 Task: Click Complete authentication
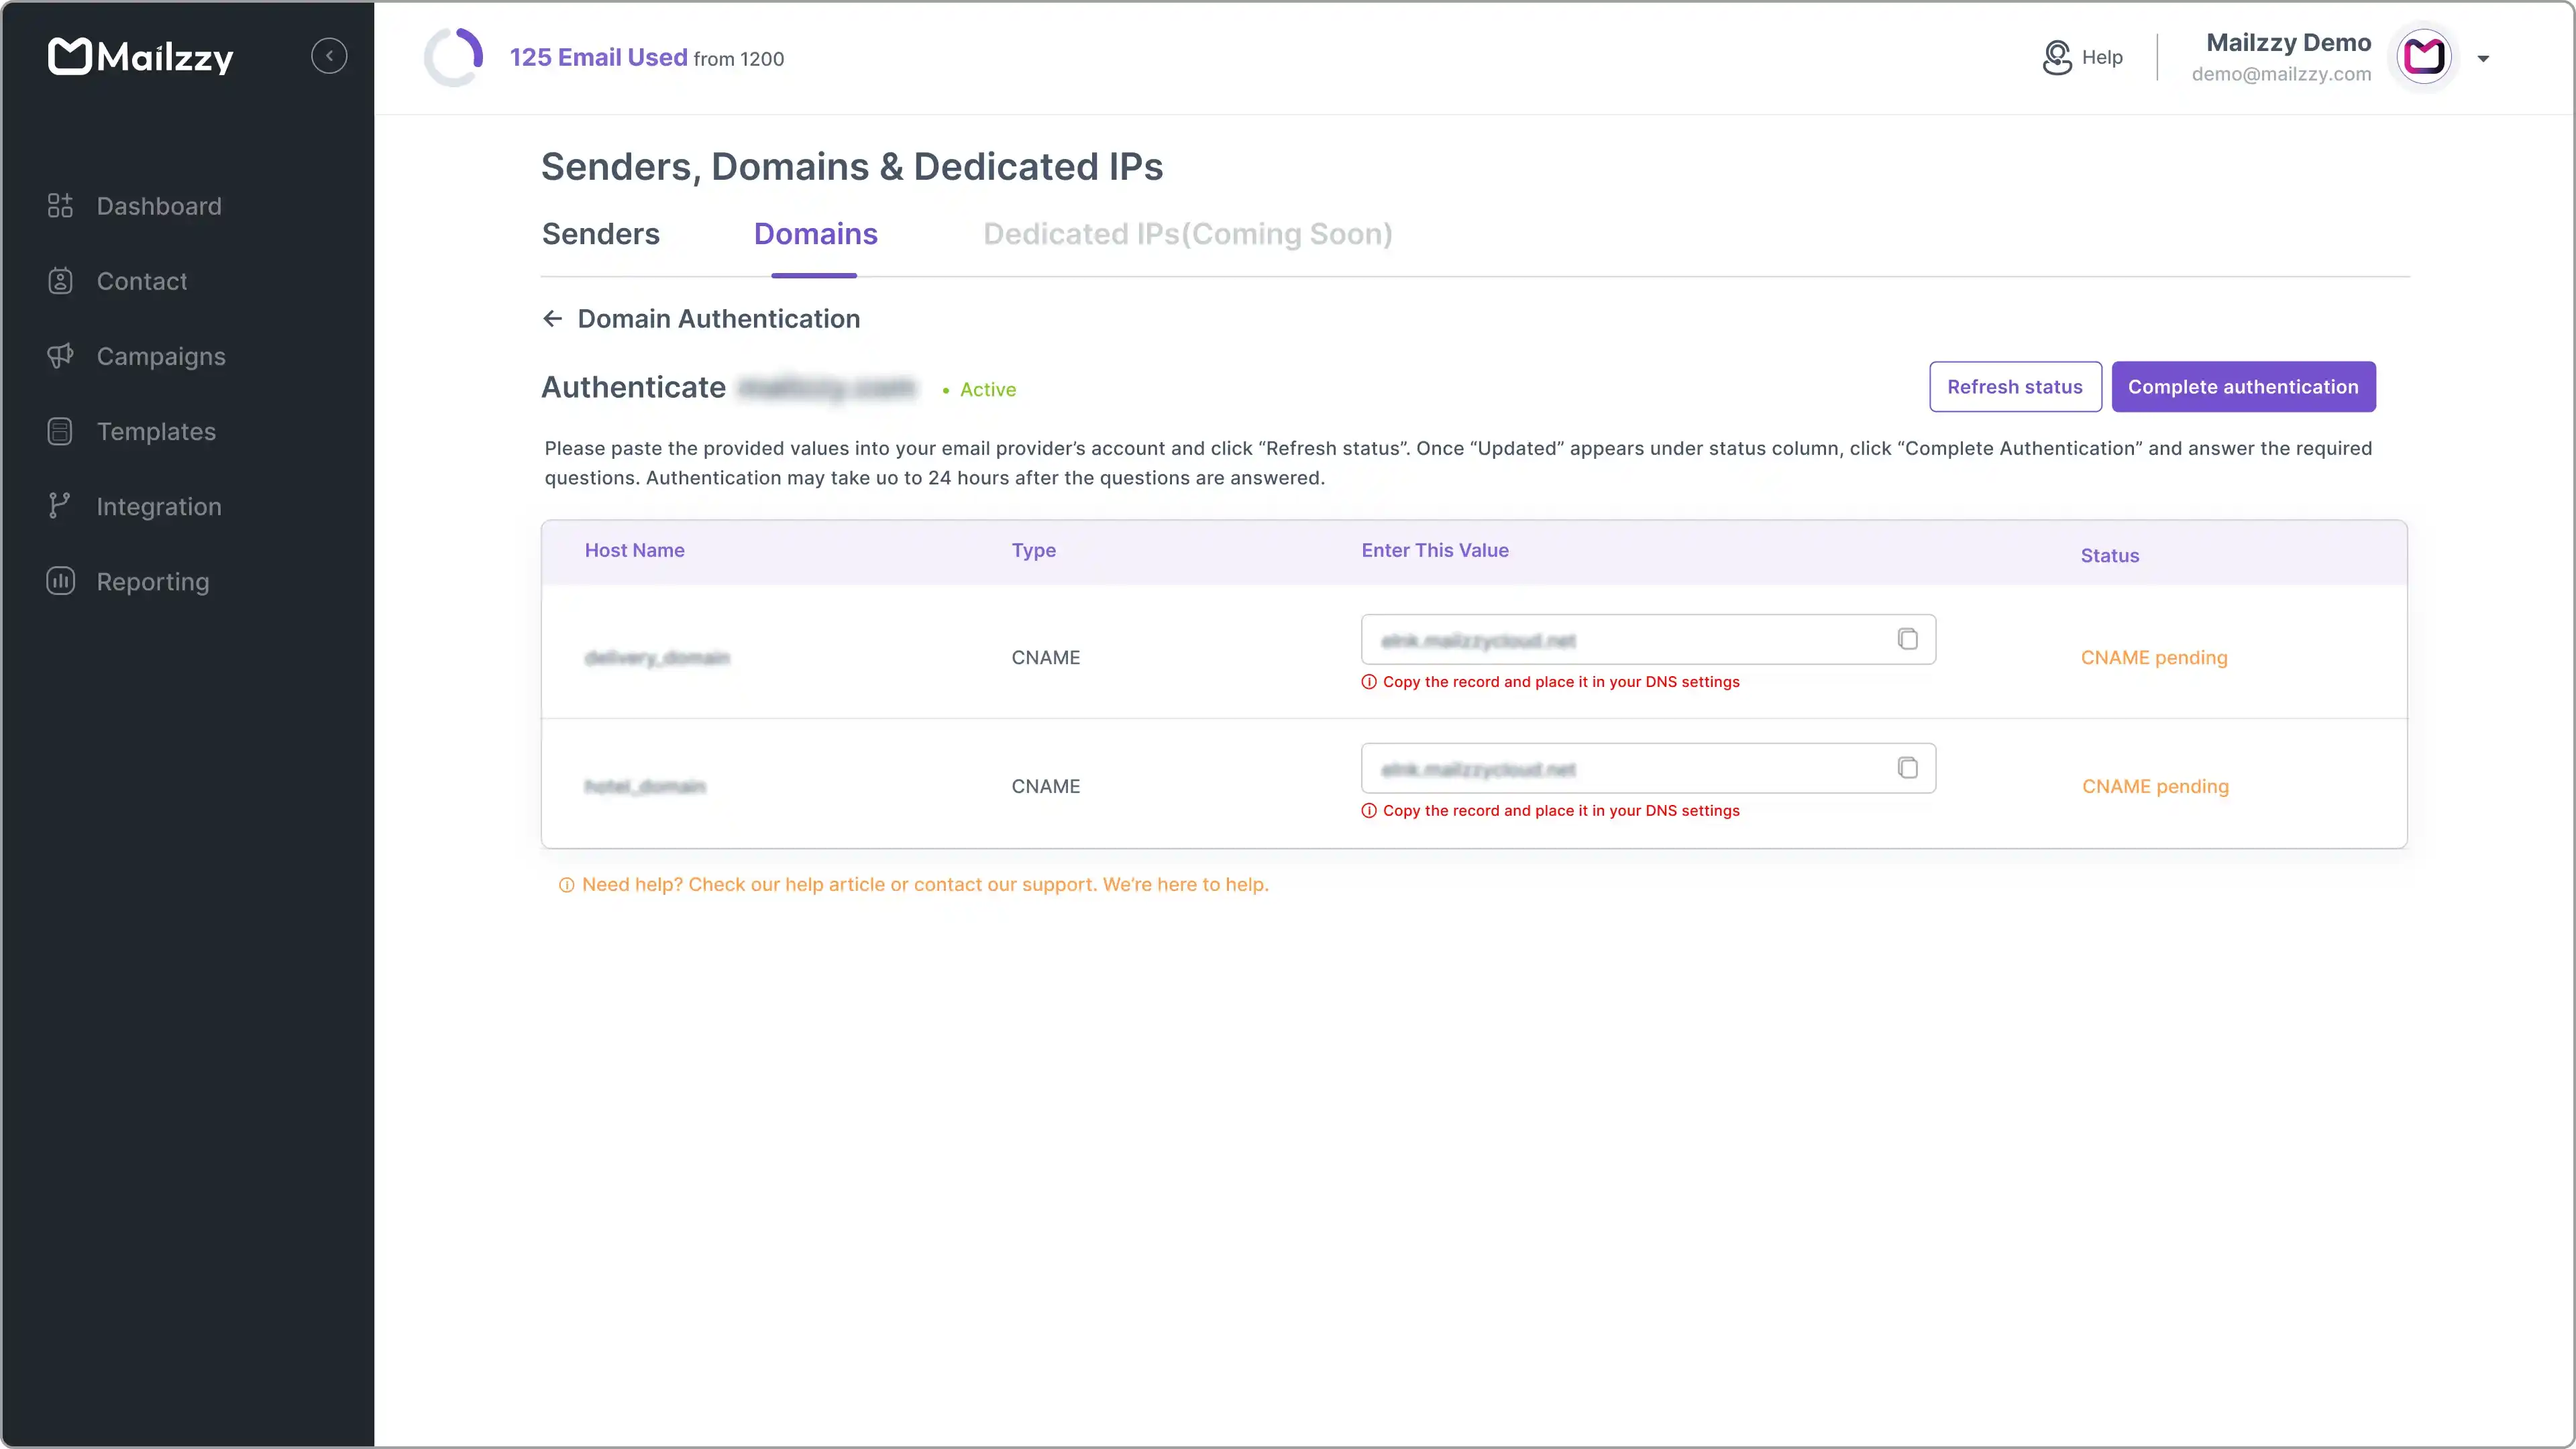click(2243, 386)
